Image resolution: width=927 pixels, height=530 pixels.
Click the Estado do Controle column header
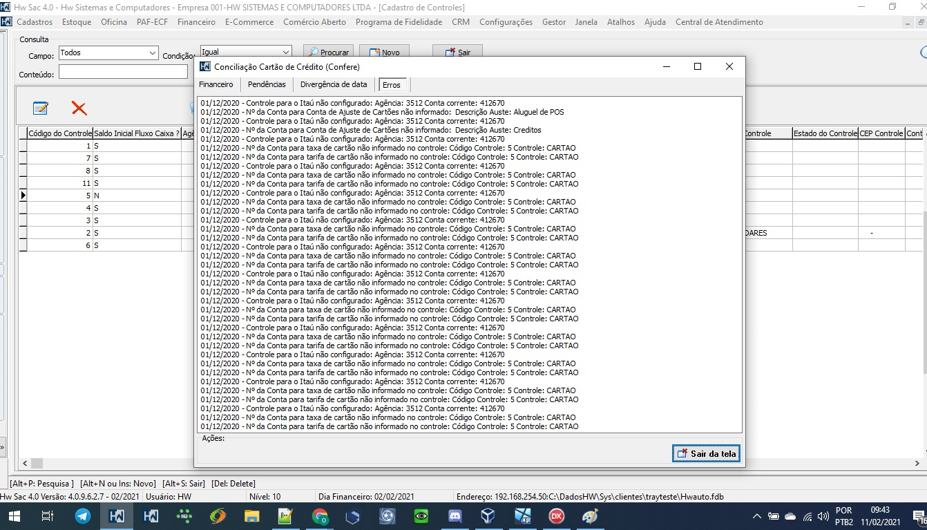(825, 133)
